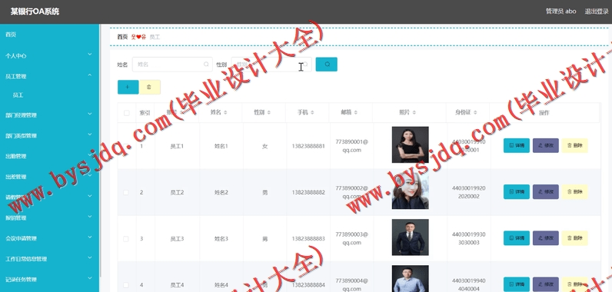Screen dimensions: 612x292
Task: Click the 员工3 account cell
Action: 177,239
